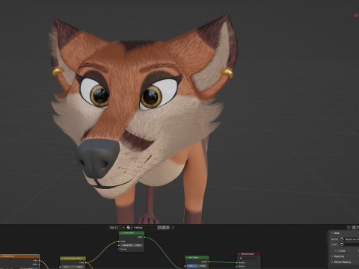Select the Mix Shader node header
This screenshot has width=359, height=269.
coord(197,257)
